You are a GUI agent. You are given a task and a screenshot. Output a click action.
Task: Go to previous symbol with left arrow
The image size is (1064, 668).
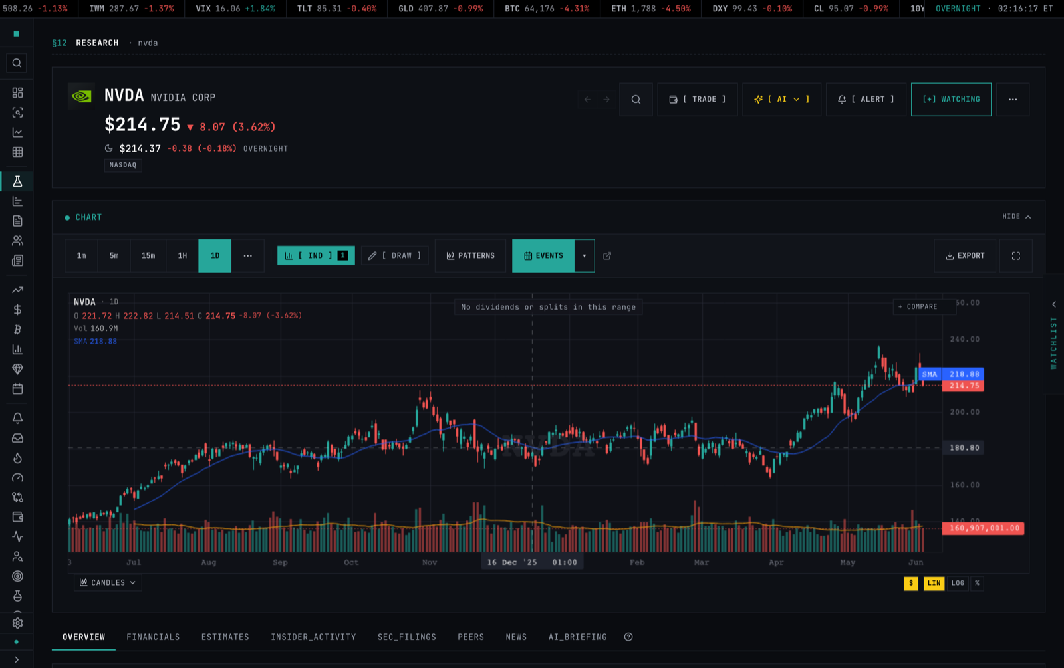[x=587, y=100]
